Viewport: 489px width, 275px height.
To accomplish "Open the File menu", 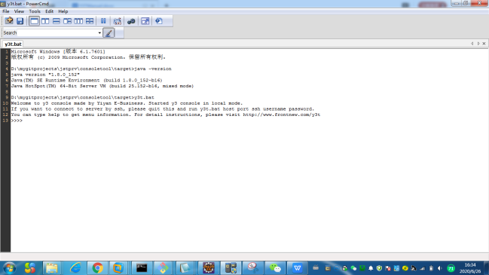I will tap(6, 11).
